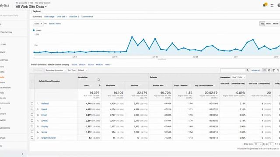280x157 pixels.
Task: Set chart granularity to Day
Action: (262, 24)
